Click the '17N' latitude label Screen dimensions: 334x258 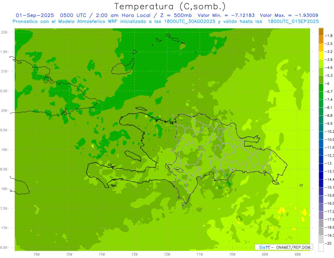[4, 228]
